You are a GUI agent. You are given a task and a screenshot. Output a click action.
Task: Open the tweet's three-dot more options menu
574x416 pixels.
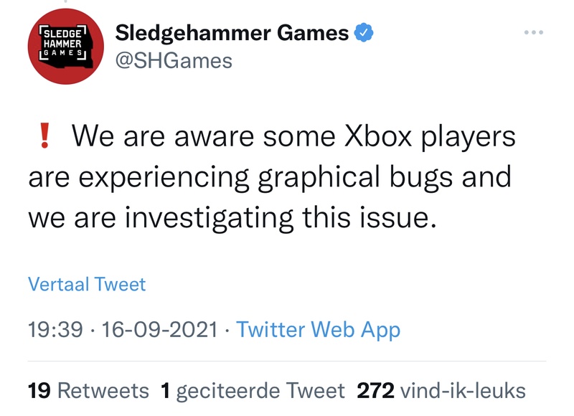pyautogui.click(x=533, y=32)
